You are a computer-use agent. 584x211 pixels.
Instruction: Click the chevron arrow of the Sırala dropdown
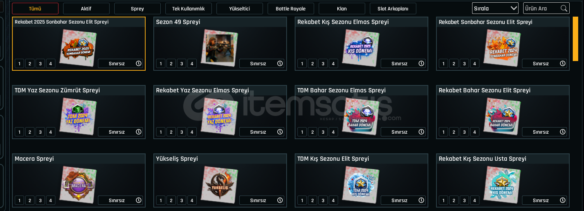tap(514, 8)
